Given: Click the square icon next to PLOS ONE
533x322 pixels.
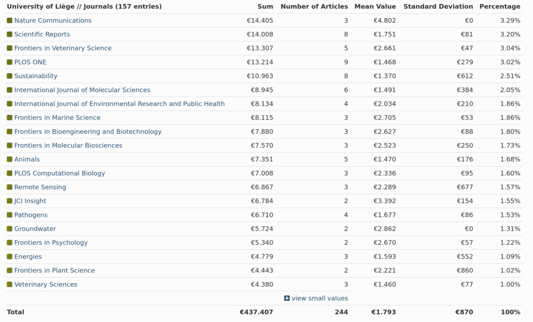Looking at the screenshot, I should pyautogui.click(x=9, y=62).
